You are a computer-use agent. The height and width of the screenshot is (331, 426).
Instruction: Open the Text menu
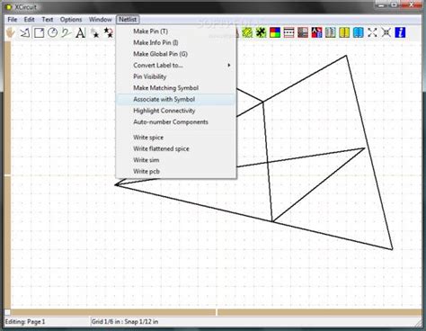48,20
